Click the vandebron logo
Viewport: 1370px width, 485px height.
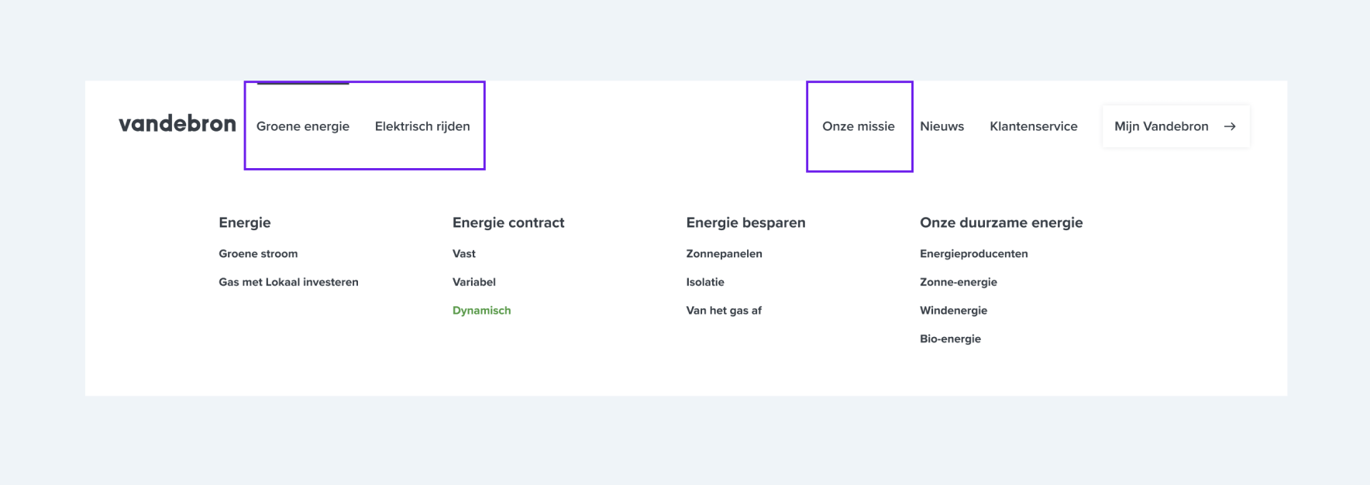point(177,124)
